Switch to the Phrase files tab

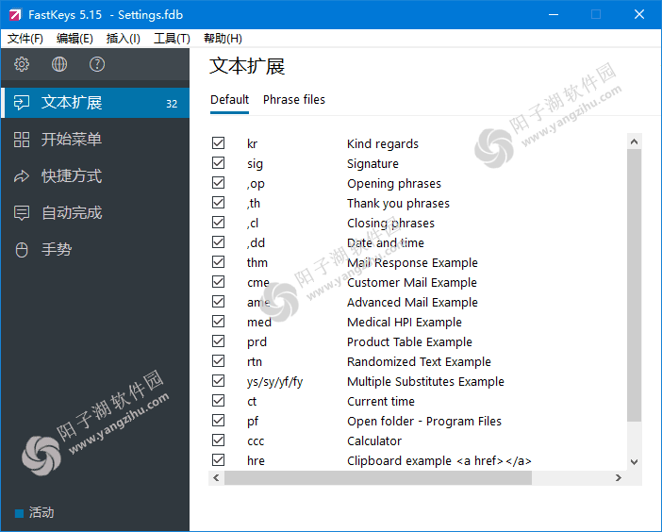click(294, 100)
